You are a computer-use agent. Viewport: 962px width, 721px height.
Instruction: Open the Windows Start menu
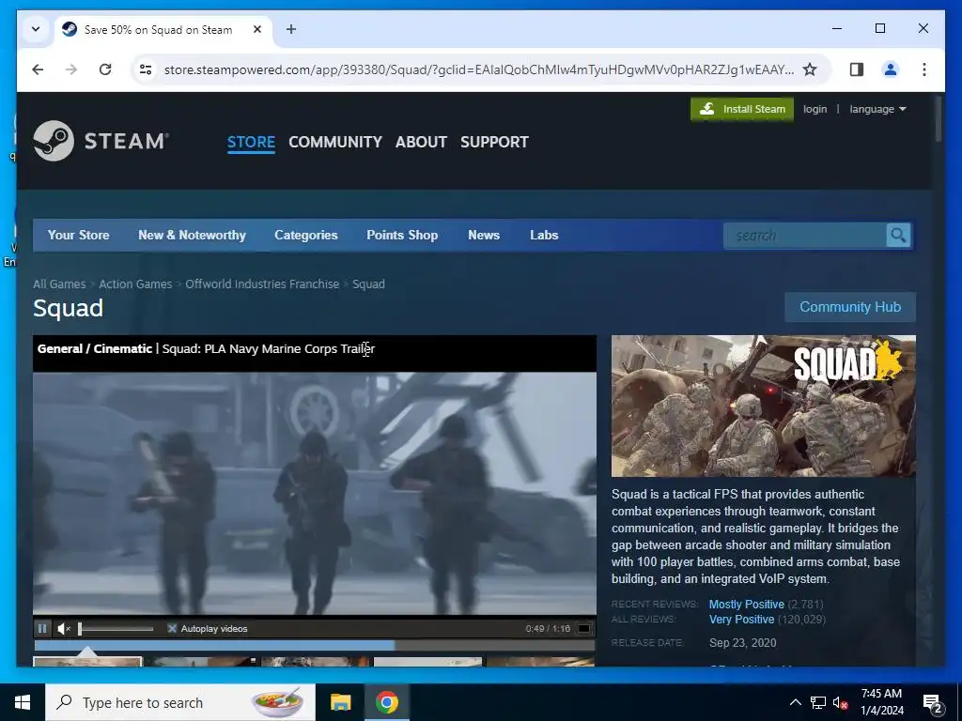(x=23, y=702)
